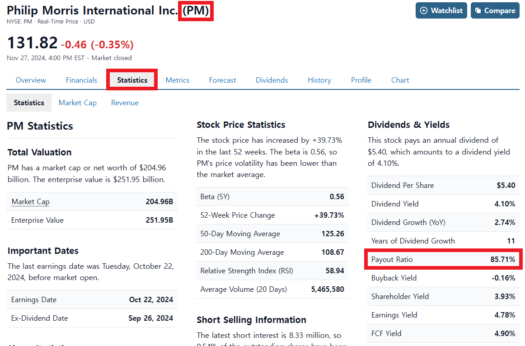Click the 131.82 stock price
The image size is (525, 346).
click(32, 43)
